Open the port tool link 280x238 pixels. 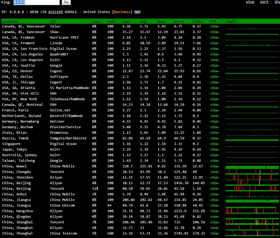click(x=264, y=2)
